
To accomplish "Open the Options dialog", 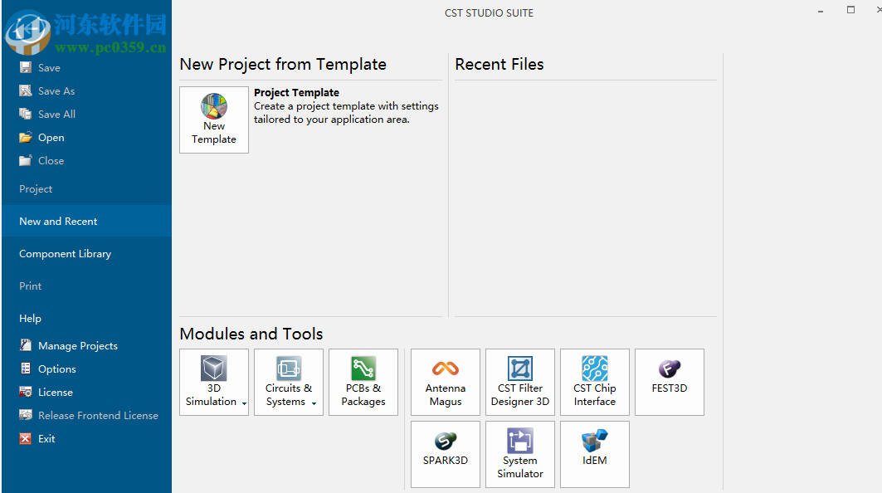I will (x=56, y=369).
